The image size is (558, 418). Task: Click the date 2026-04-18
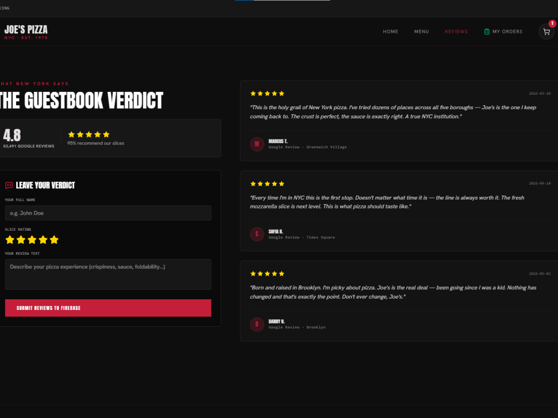click(540, 183)
